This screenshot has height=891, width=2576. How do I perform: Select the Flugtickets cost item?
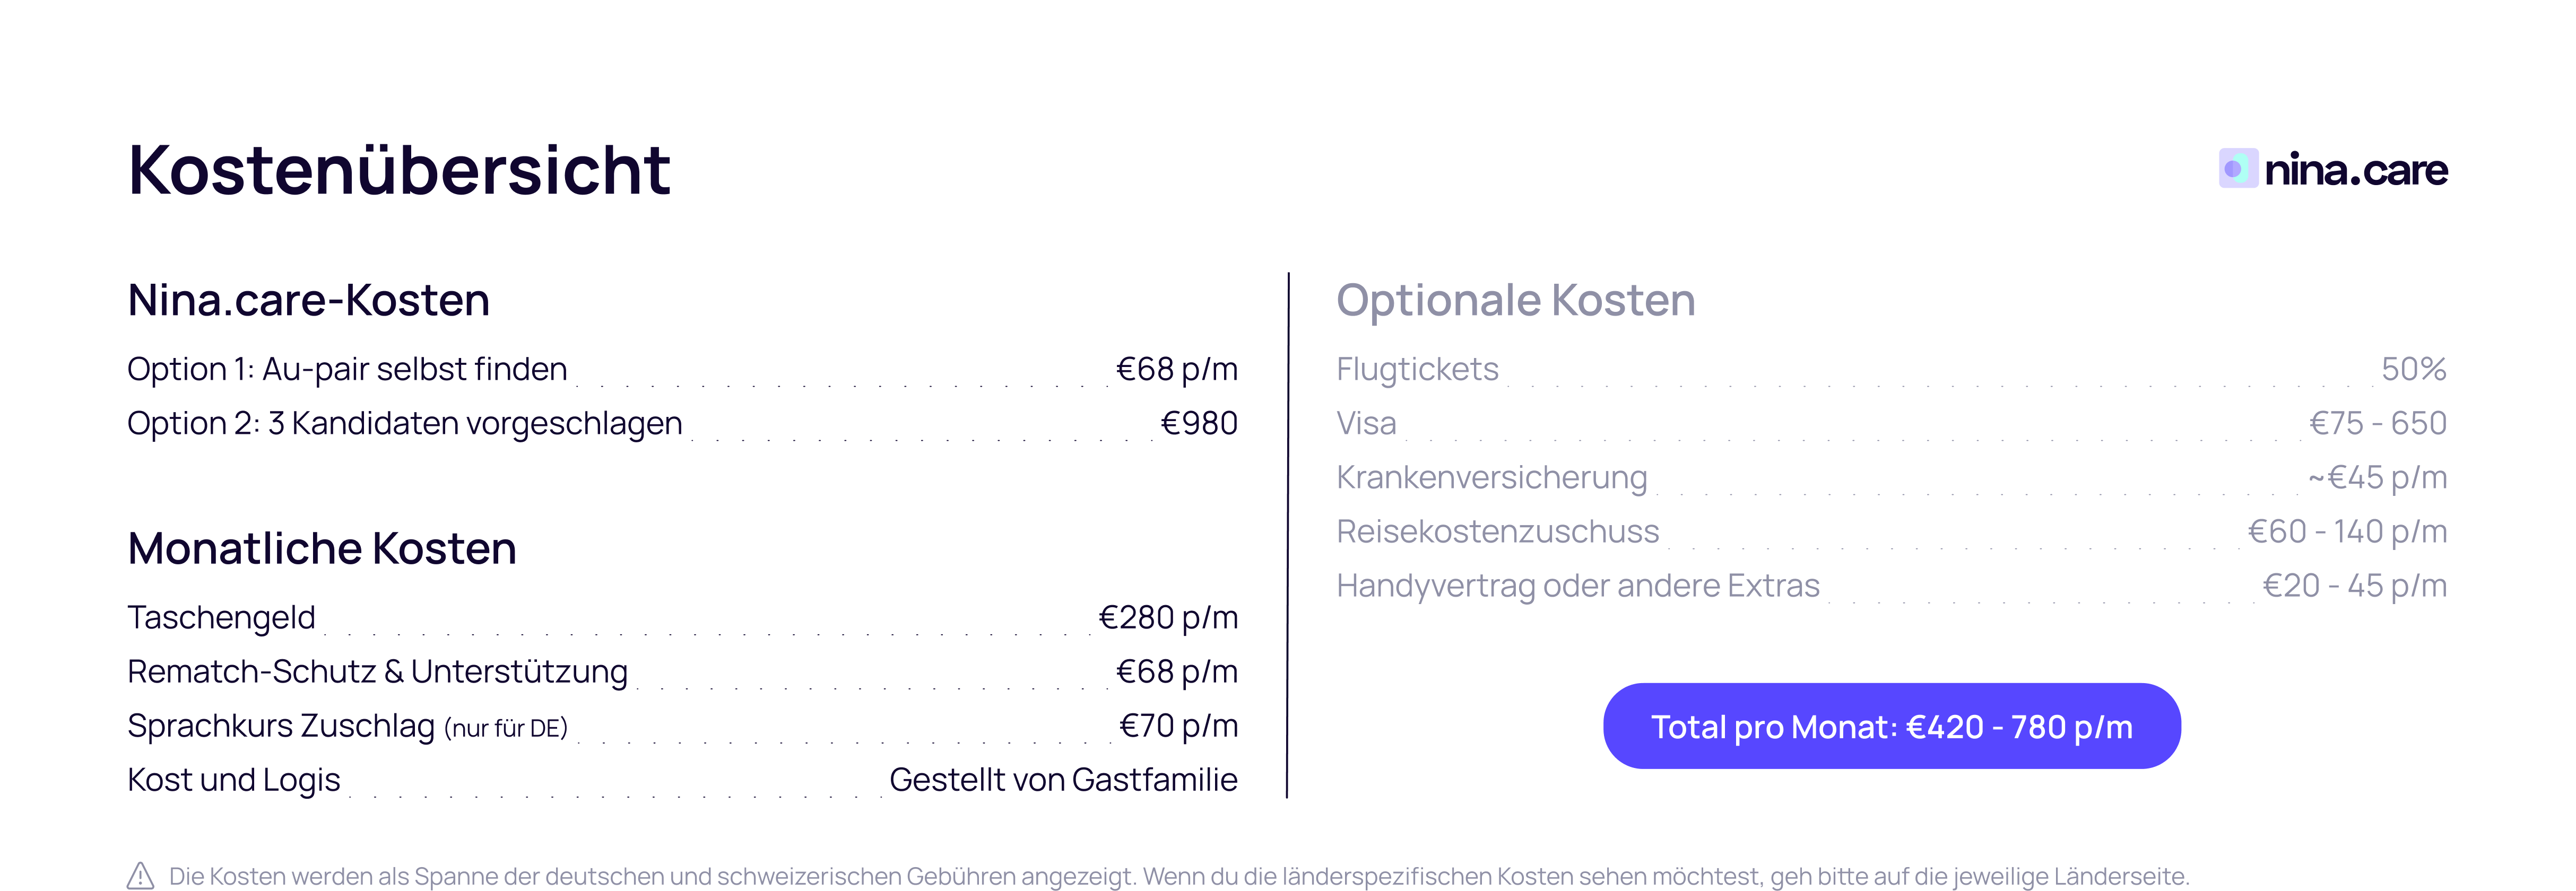(1417, 369)
